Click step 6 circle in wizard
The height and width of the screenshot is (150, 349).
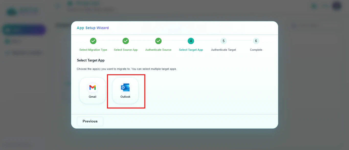(x=256, y=41)
